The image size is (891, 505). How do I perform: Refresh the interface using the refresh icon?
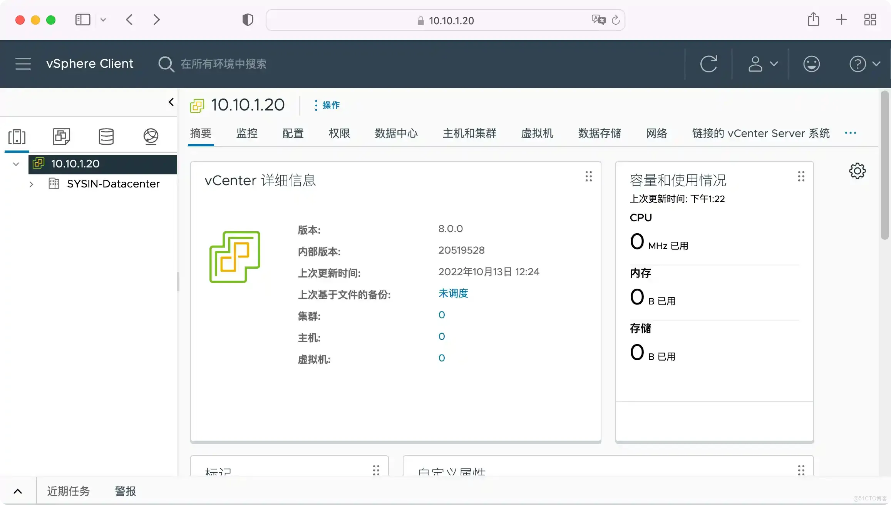pos(709,64)
